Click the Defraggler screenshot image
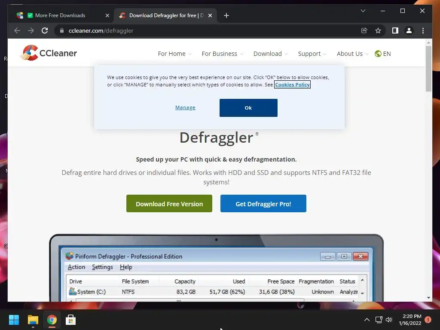440x330 pixels. [217, 268]
